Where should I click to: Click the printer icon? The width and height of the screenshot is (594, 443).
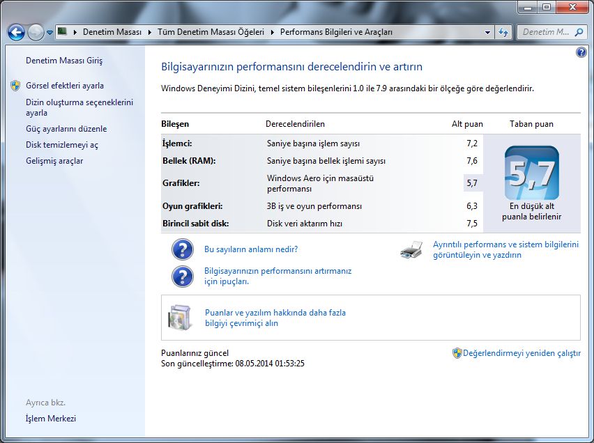click(x=411, y=249)
